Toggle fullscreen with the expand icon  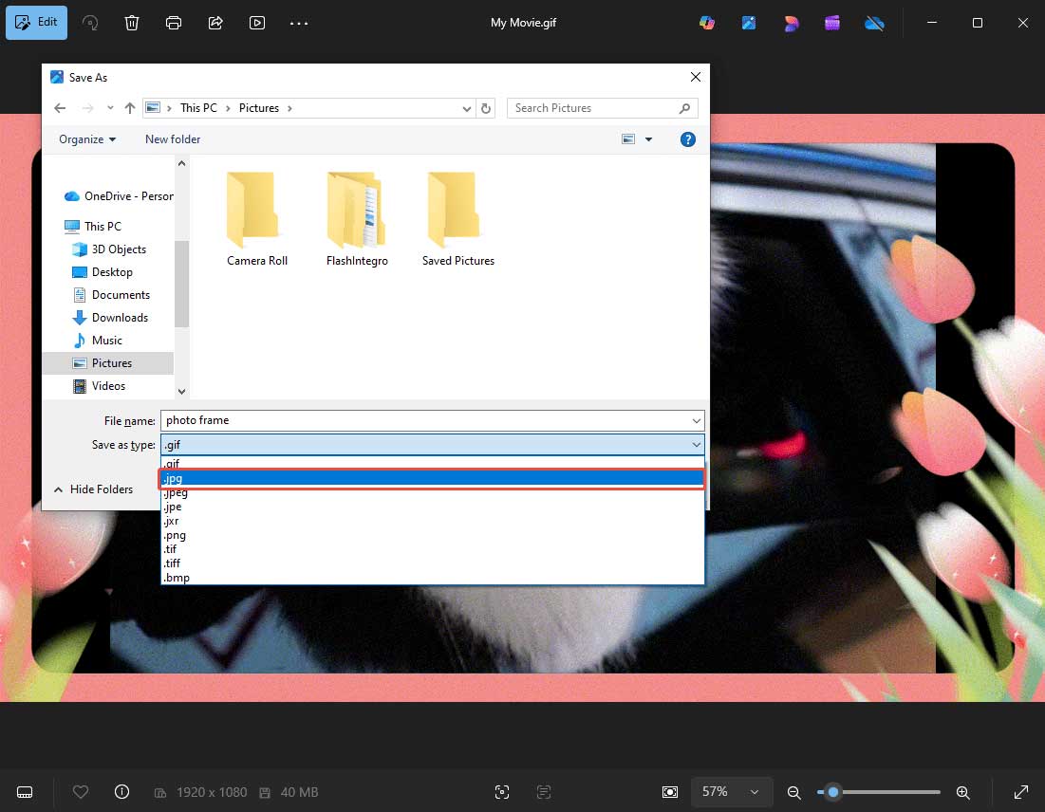1022,791
